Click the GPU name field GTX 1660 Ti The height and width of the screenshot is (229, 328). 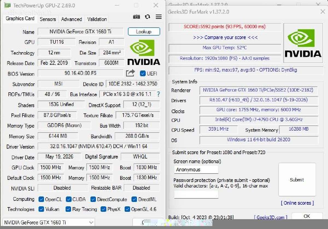click(80, 31)
